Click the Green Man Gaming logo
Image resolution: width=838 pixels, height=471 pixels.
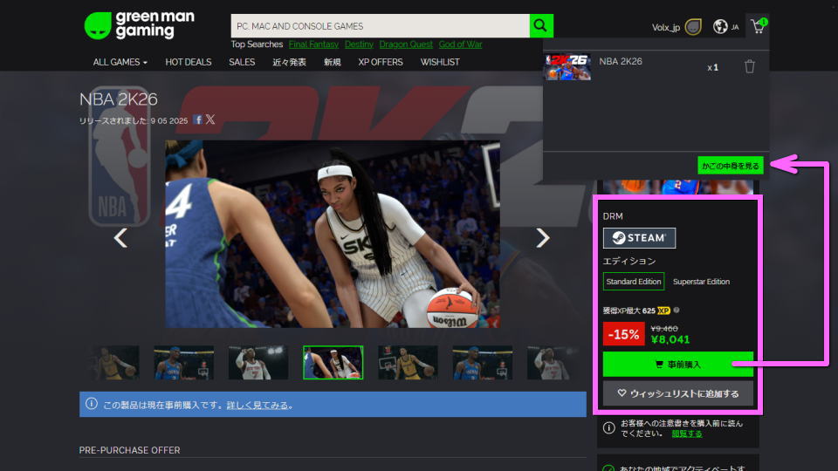(x=140, y=25)
